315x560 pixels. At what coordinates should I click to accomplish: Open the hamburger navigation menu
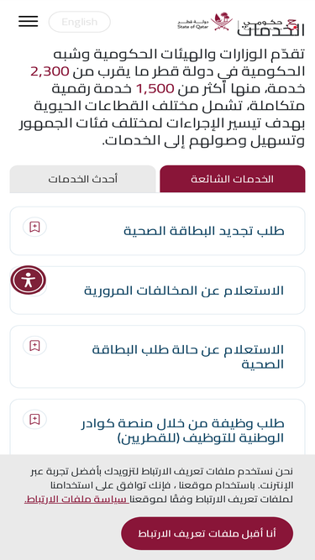pyautogui.click(x=29, y=22)
